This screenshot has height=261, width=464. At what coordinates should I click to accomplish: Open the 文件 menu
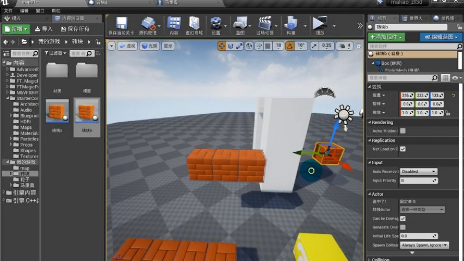pos(8,11)
